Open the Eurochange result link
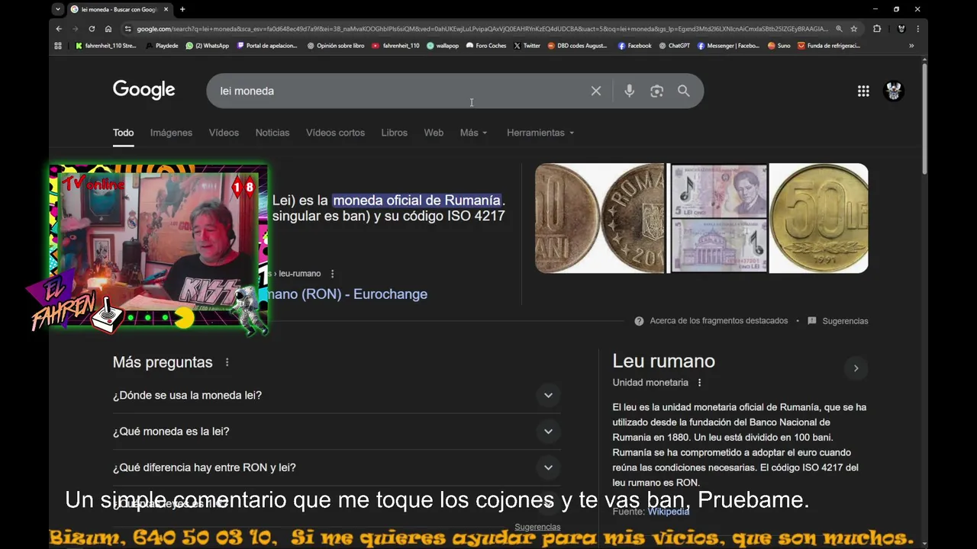977x549 pixels. click(x=347, y=294)
